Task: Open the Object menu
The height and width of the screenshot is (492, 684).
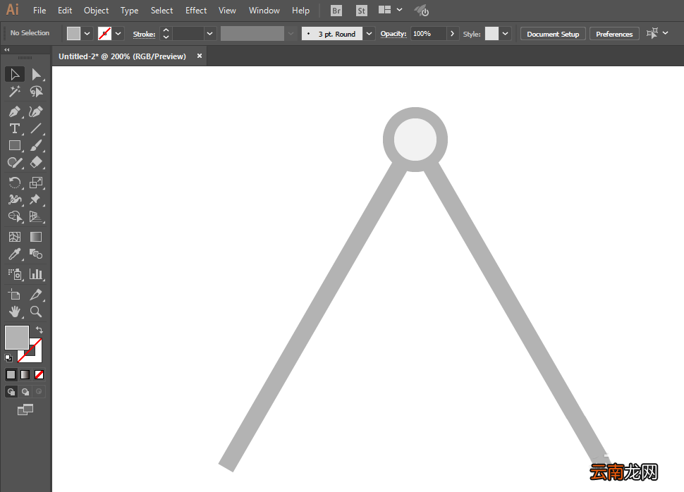Action: pos(97,11)
